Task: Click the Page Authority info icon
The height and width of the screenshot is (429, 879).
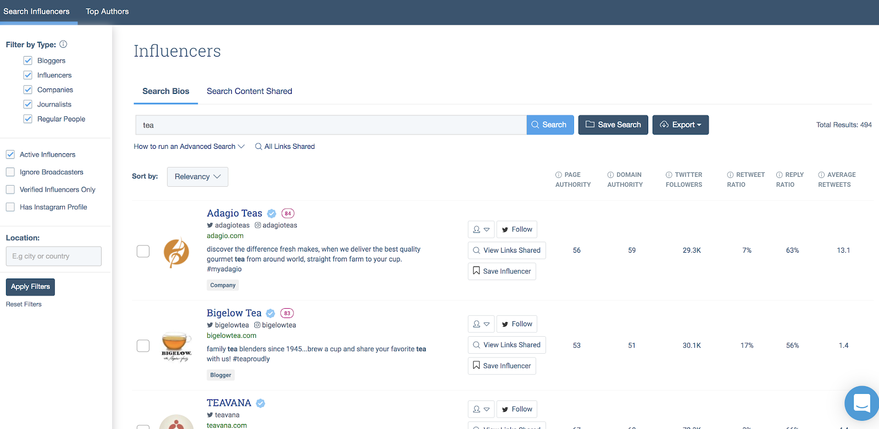Action: (559, 175)
